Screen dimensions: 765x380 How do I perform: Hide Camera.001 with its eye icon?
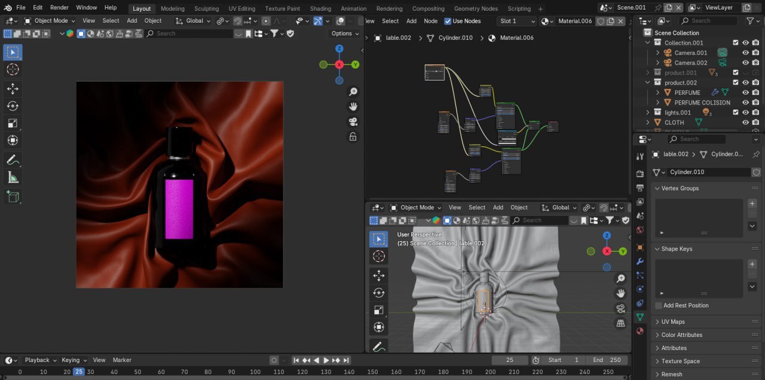[x=745, y=52]
